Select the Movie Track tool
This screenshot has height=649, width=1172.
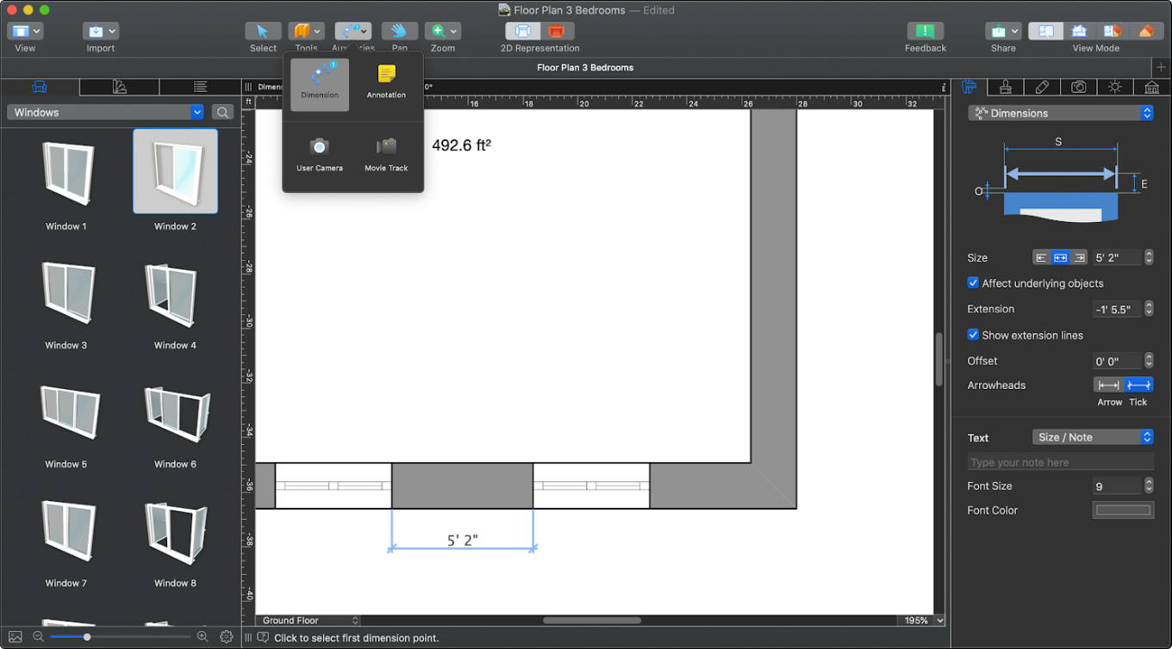pyautogui.click(x=385, y=153)
